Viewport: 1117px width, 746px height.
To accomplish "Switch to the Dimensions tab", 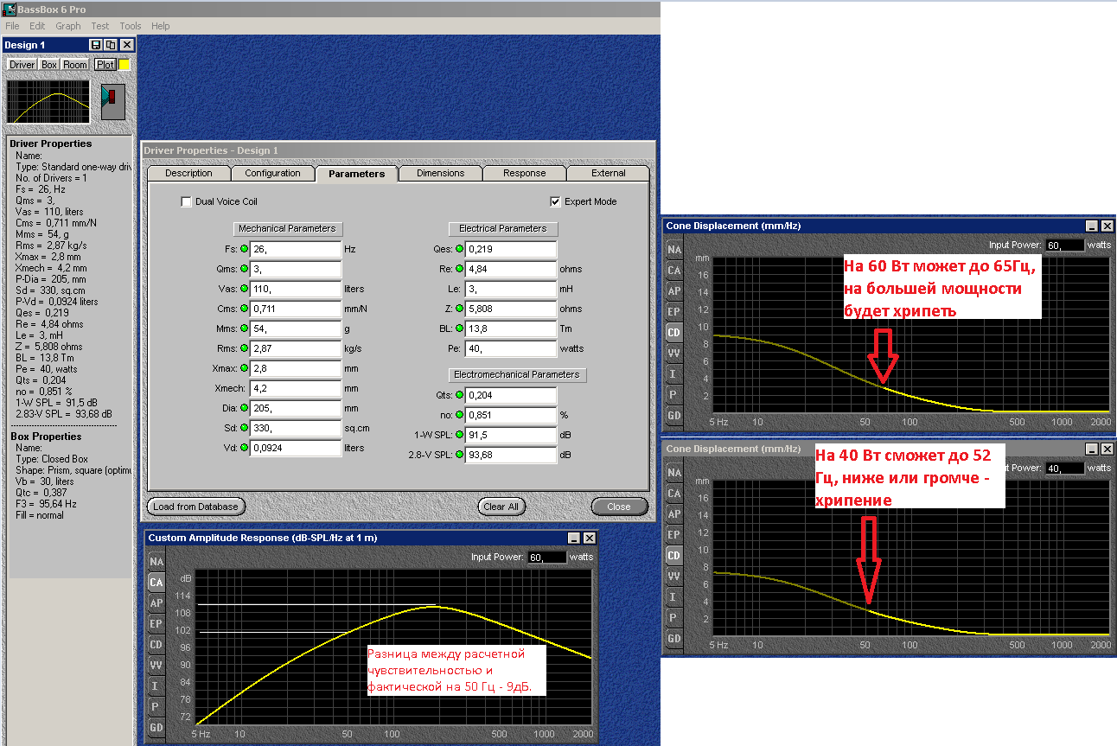I will click(x=440, y=173).
